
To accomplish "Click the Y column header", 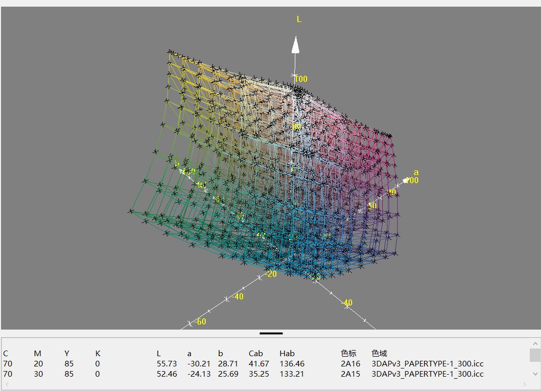I will [67, 353].
